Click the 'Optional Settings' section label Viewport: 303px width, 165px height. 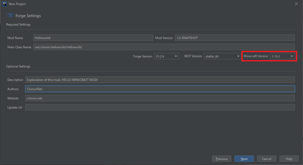click(18, 66)
